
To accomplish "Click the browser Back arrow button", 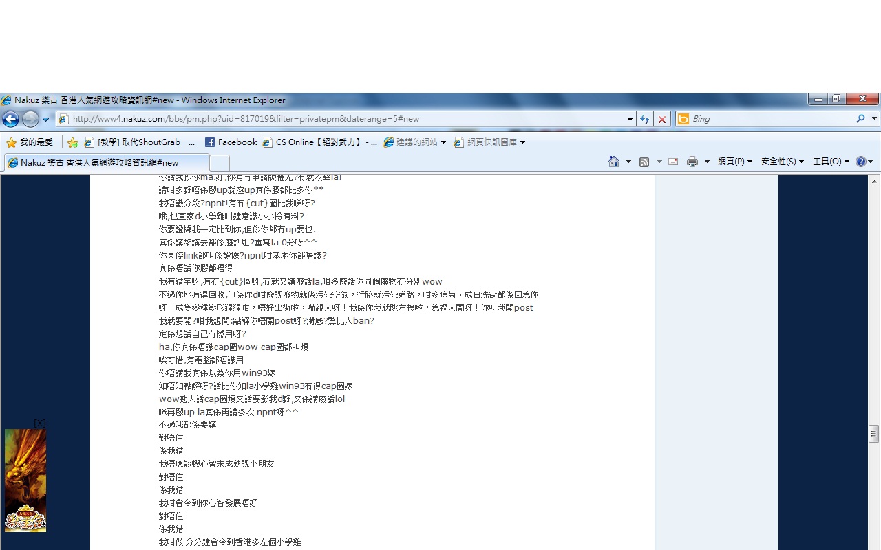I will (x=10, y=119).
